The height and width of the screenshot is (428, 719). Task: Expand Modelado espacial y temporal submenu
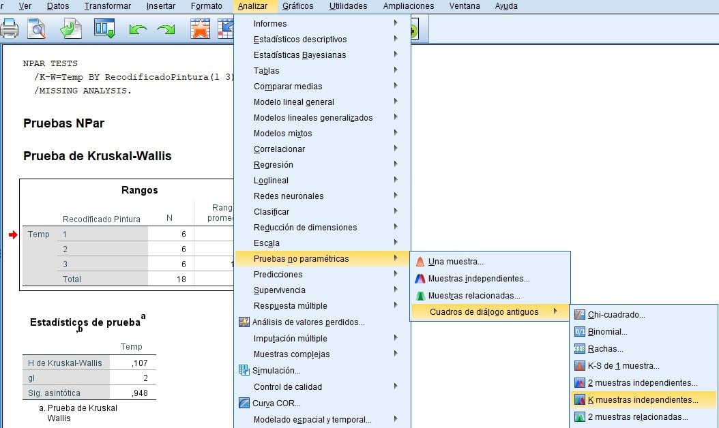point(322,419)
